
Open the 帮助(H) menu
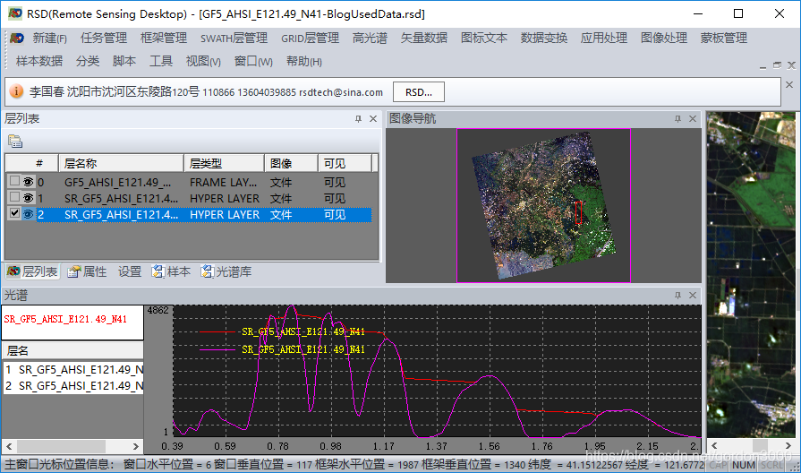tap(304, 61)
